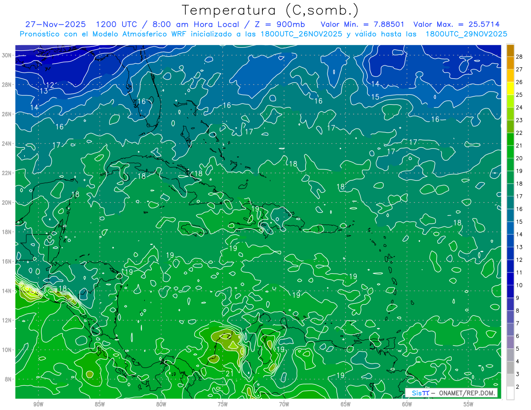
Task: Click the "28" value on color legend
Action: (519, 57)
